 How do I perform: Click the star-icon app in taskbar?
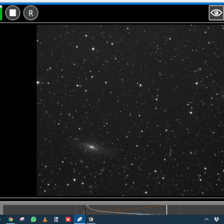[x=91, y=220]
